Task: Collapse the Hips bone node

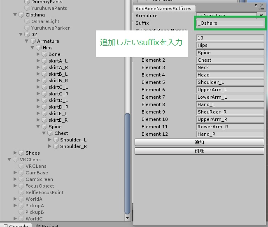Action: (32, 48)
